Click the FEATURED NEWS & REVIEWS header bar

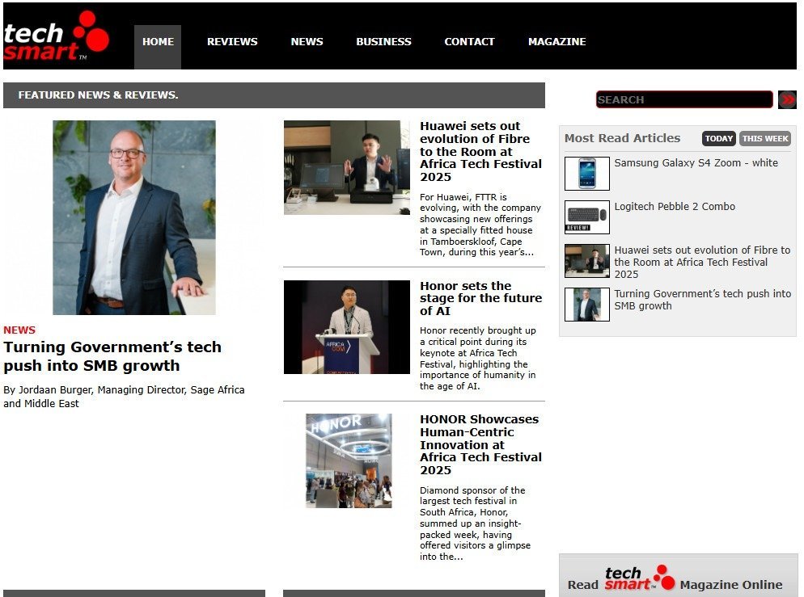(274, 95)
